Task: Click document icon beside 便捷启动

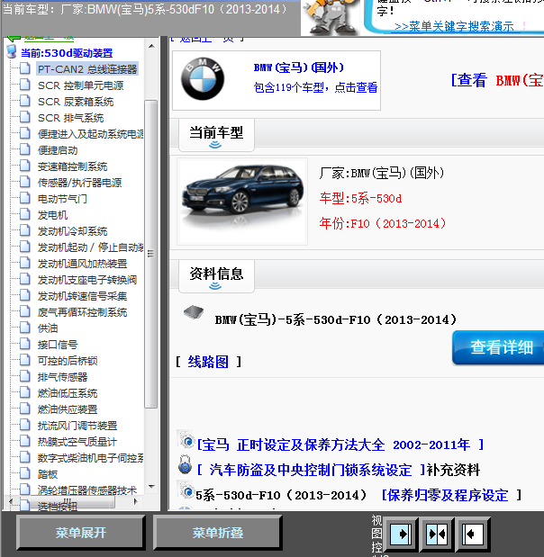Action: click(x=25, y=149)
